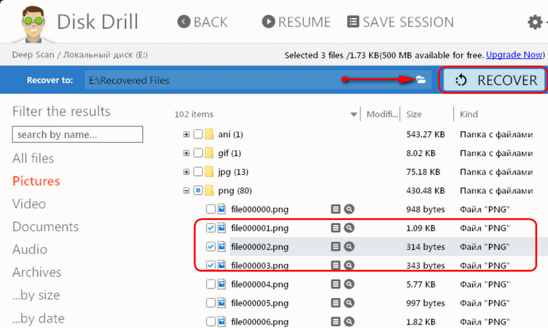
Task: Expand the ani (1) folder
Action: (x=186, y=135)
